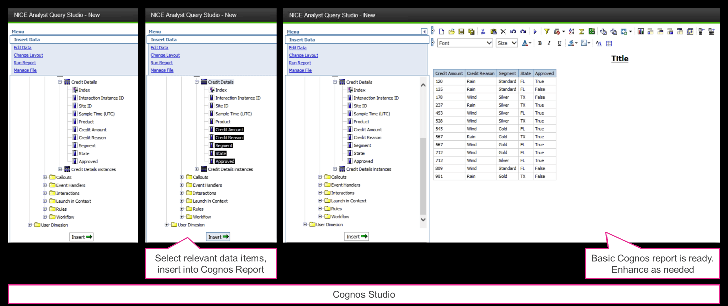
Task: Select highlighted Approved in middle panel
Action: click(225, 161)
